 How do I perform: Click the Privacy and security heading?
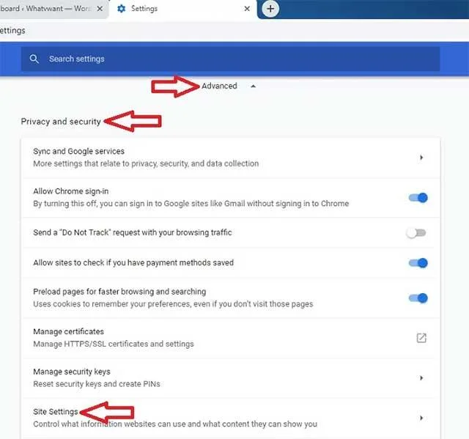(x=61, y=122)
